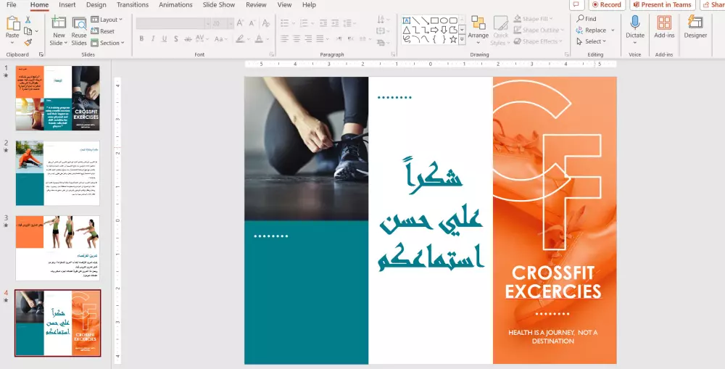
Task: Switch to the Design tab
Action: click(96, 4)
